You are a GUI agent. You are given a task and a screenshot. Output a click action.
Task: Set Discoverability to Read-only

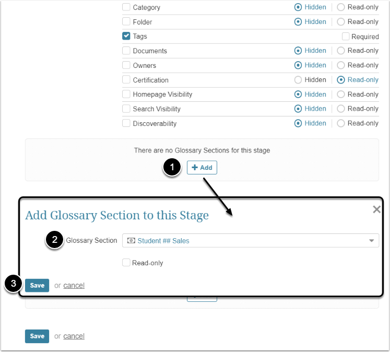(x=341, y=123)
